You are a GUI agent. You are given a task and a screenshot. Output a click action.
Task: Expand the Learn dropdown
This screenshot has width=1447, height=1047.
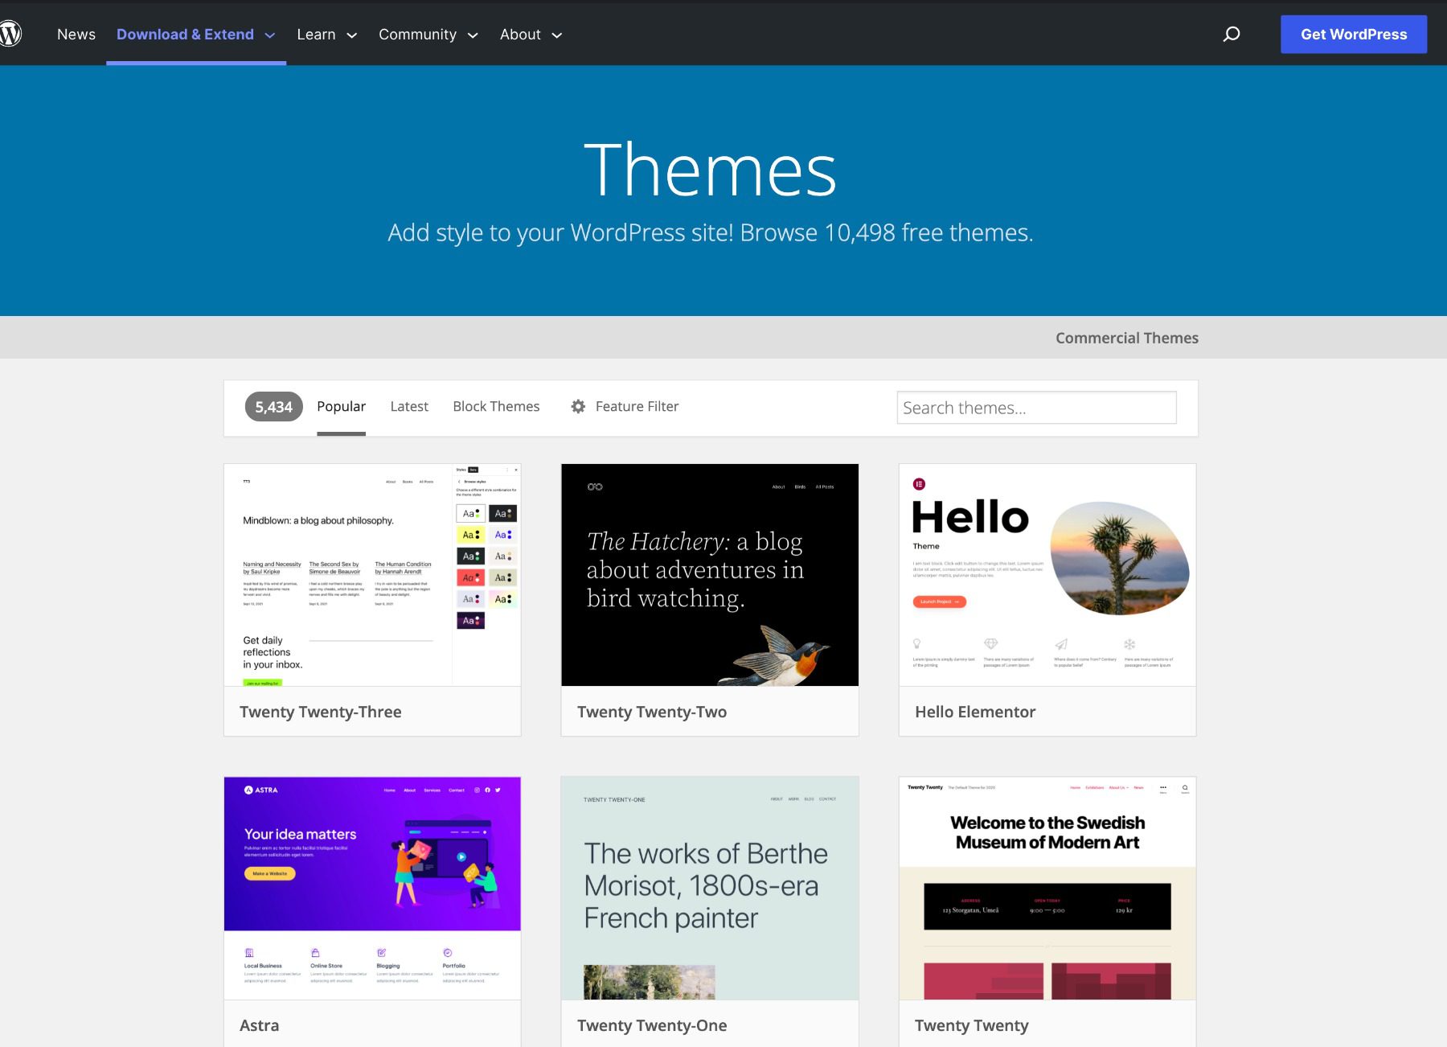tap(326, 35)
